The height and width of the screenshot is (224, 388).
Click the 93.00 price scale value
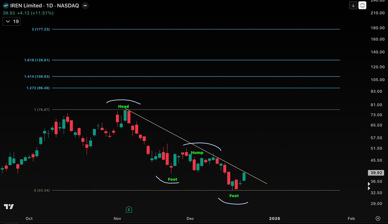(x=377, y=92)
